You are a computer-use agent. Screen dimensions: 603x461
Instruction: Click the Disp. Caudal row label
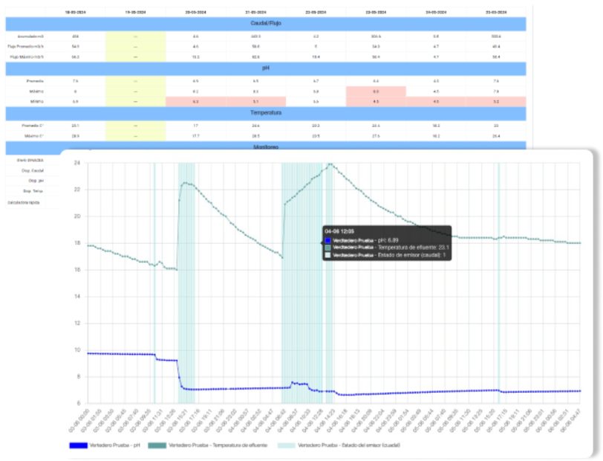[32, 170]
